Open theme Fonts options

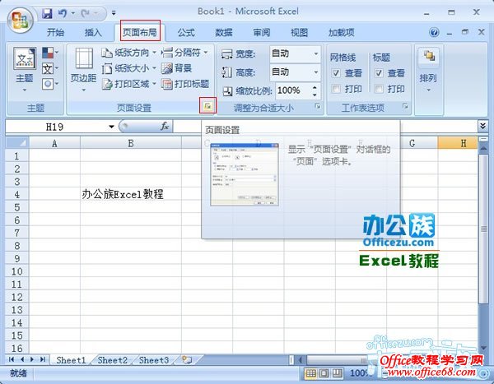tap(50, 68)
